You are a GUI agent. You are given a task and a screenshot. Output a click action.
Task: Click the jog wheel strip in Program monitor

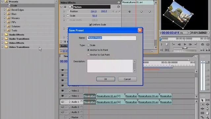(185, 51)
